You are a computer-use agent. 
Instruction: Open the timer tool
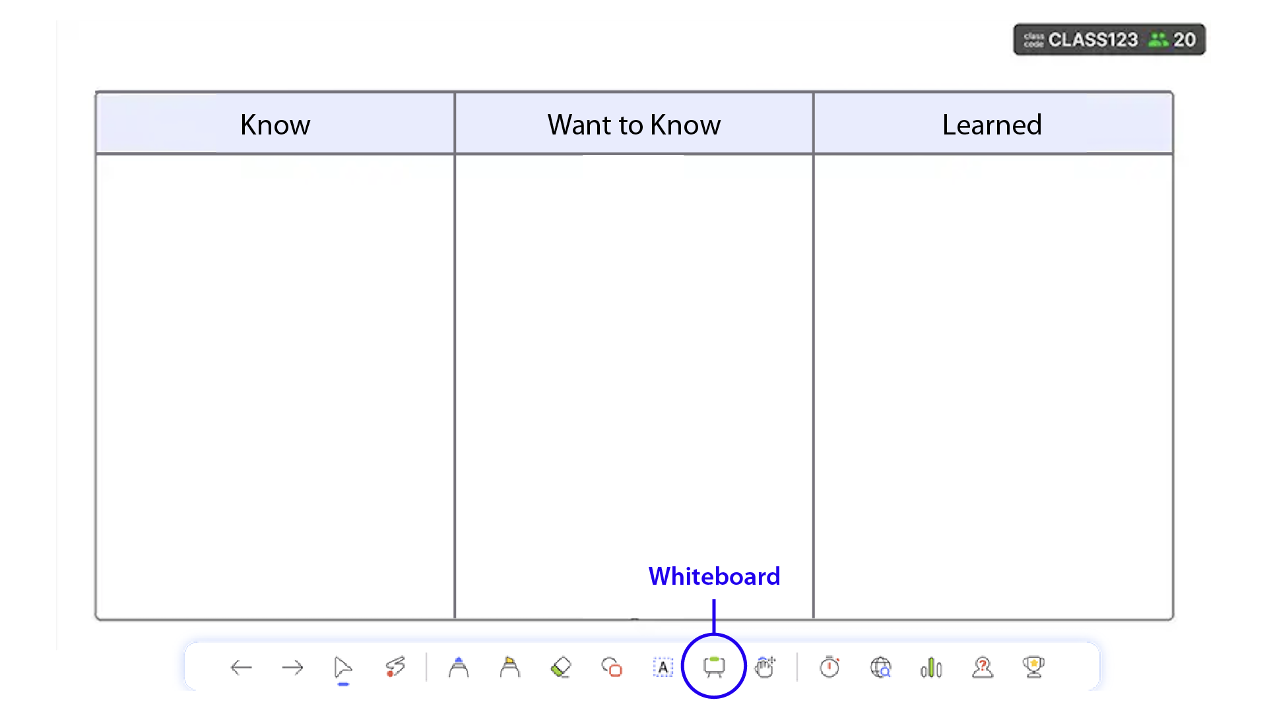coord(829,668)
